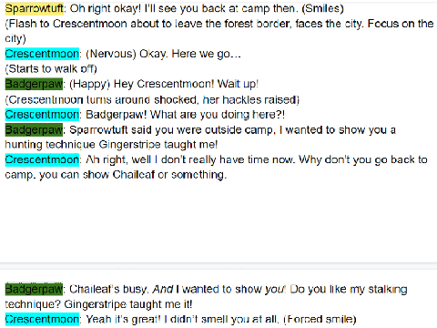Click Crescentmoon before "Ah right, well"
This screenshot has height=328, width=437.
pos(42,159)
